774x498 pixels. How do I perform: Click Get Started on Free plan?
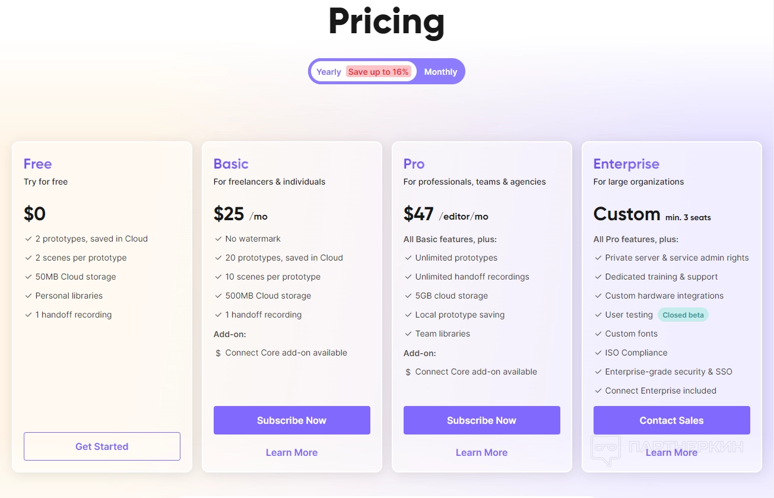101,446
